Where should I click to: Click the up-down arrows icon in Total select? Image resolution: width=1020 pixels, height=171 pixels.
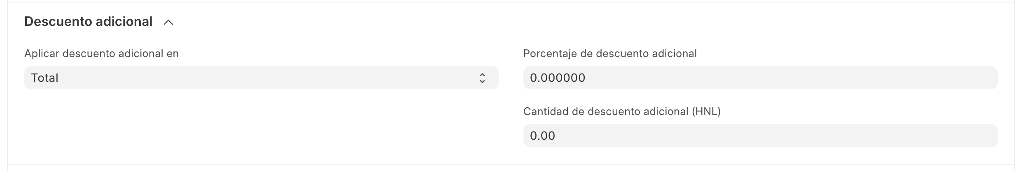pos(482,78)
